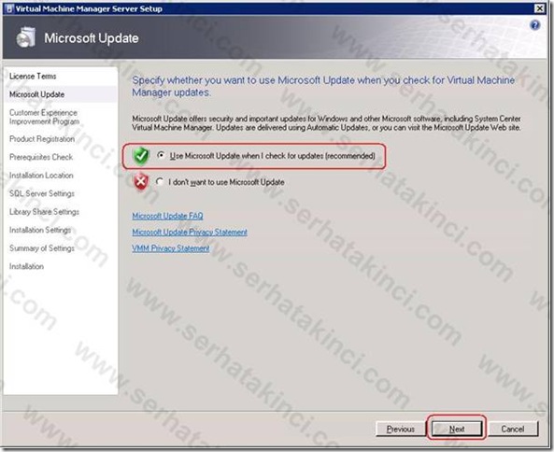Click the red X shield icon

(x=141, y=182)
